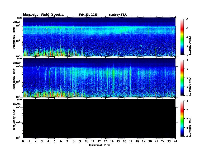
Task: Click "-5" tick on dZ/dt color scale
Action: [187, 101]
